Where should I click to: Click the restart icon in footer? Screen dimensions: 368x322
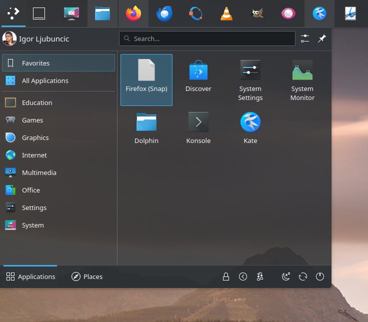click(x=303, y=276)
